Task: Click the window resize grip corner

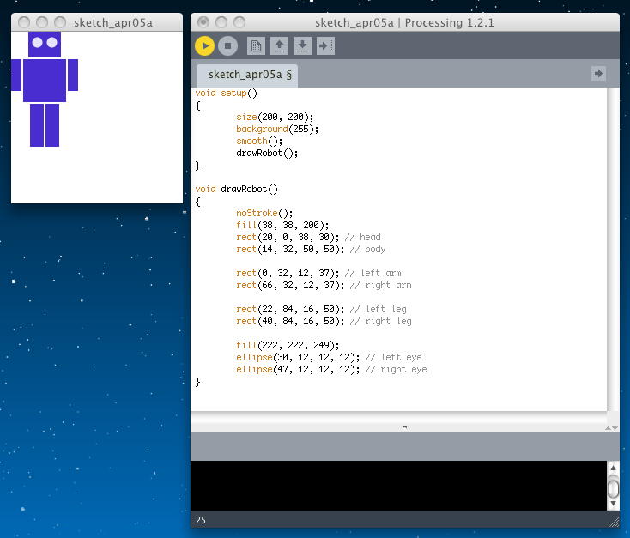Action: point(613,521)
